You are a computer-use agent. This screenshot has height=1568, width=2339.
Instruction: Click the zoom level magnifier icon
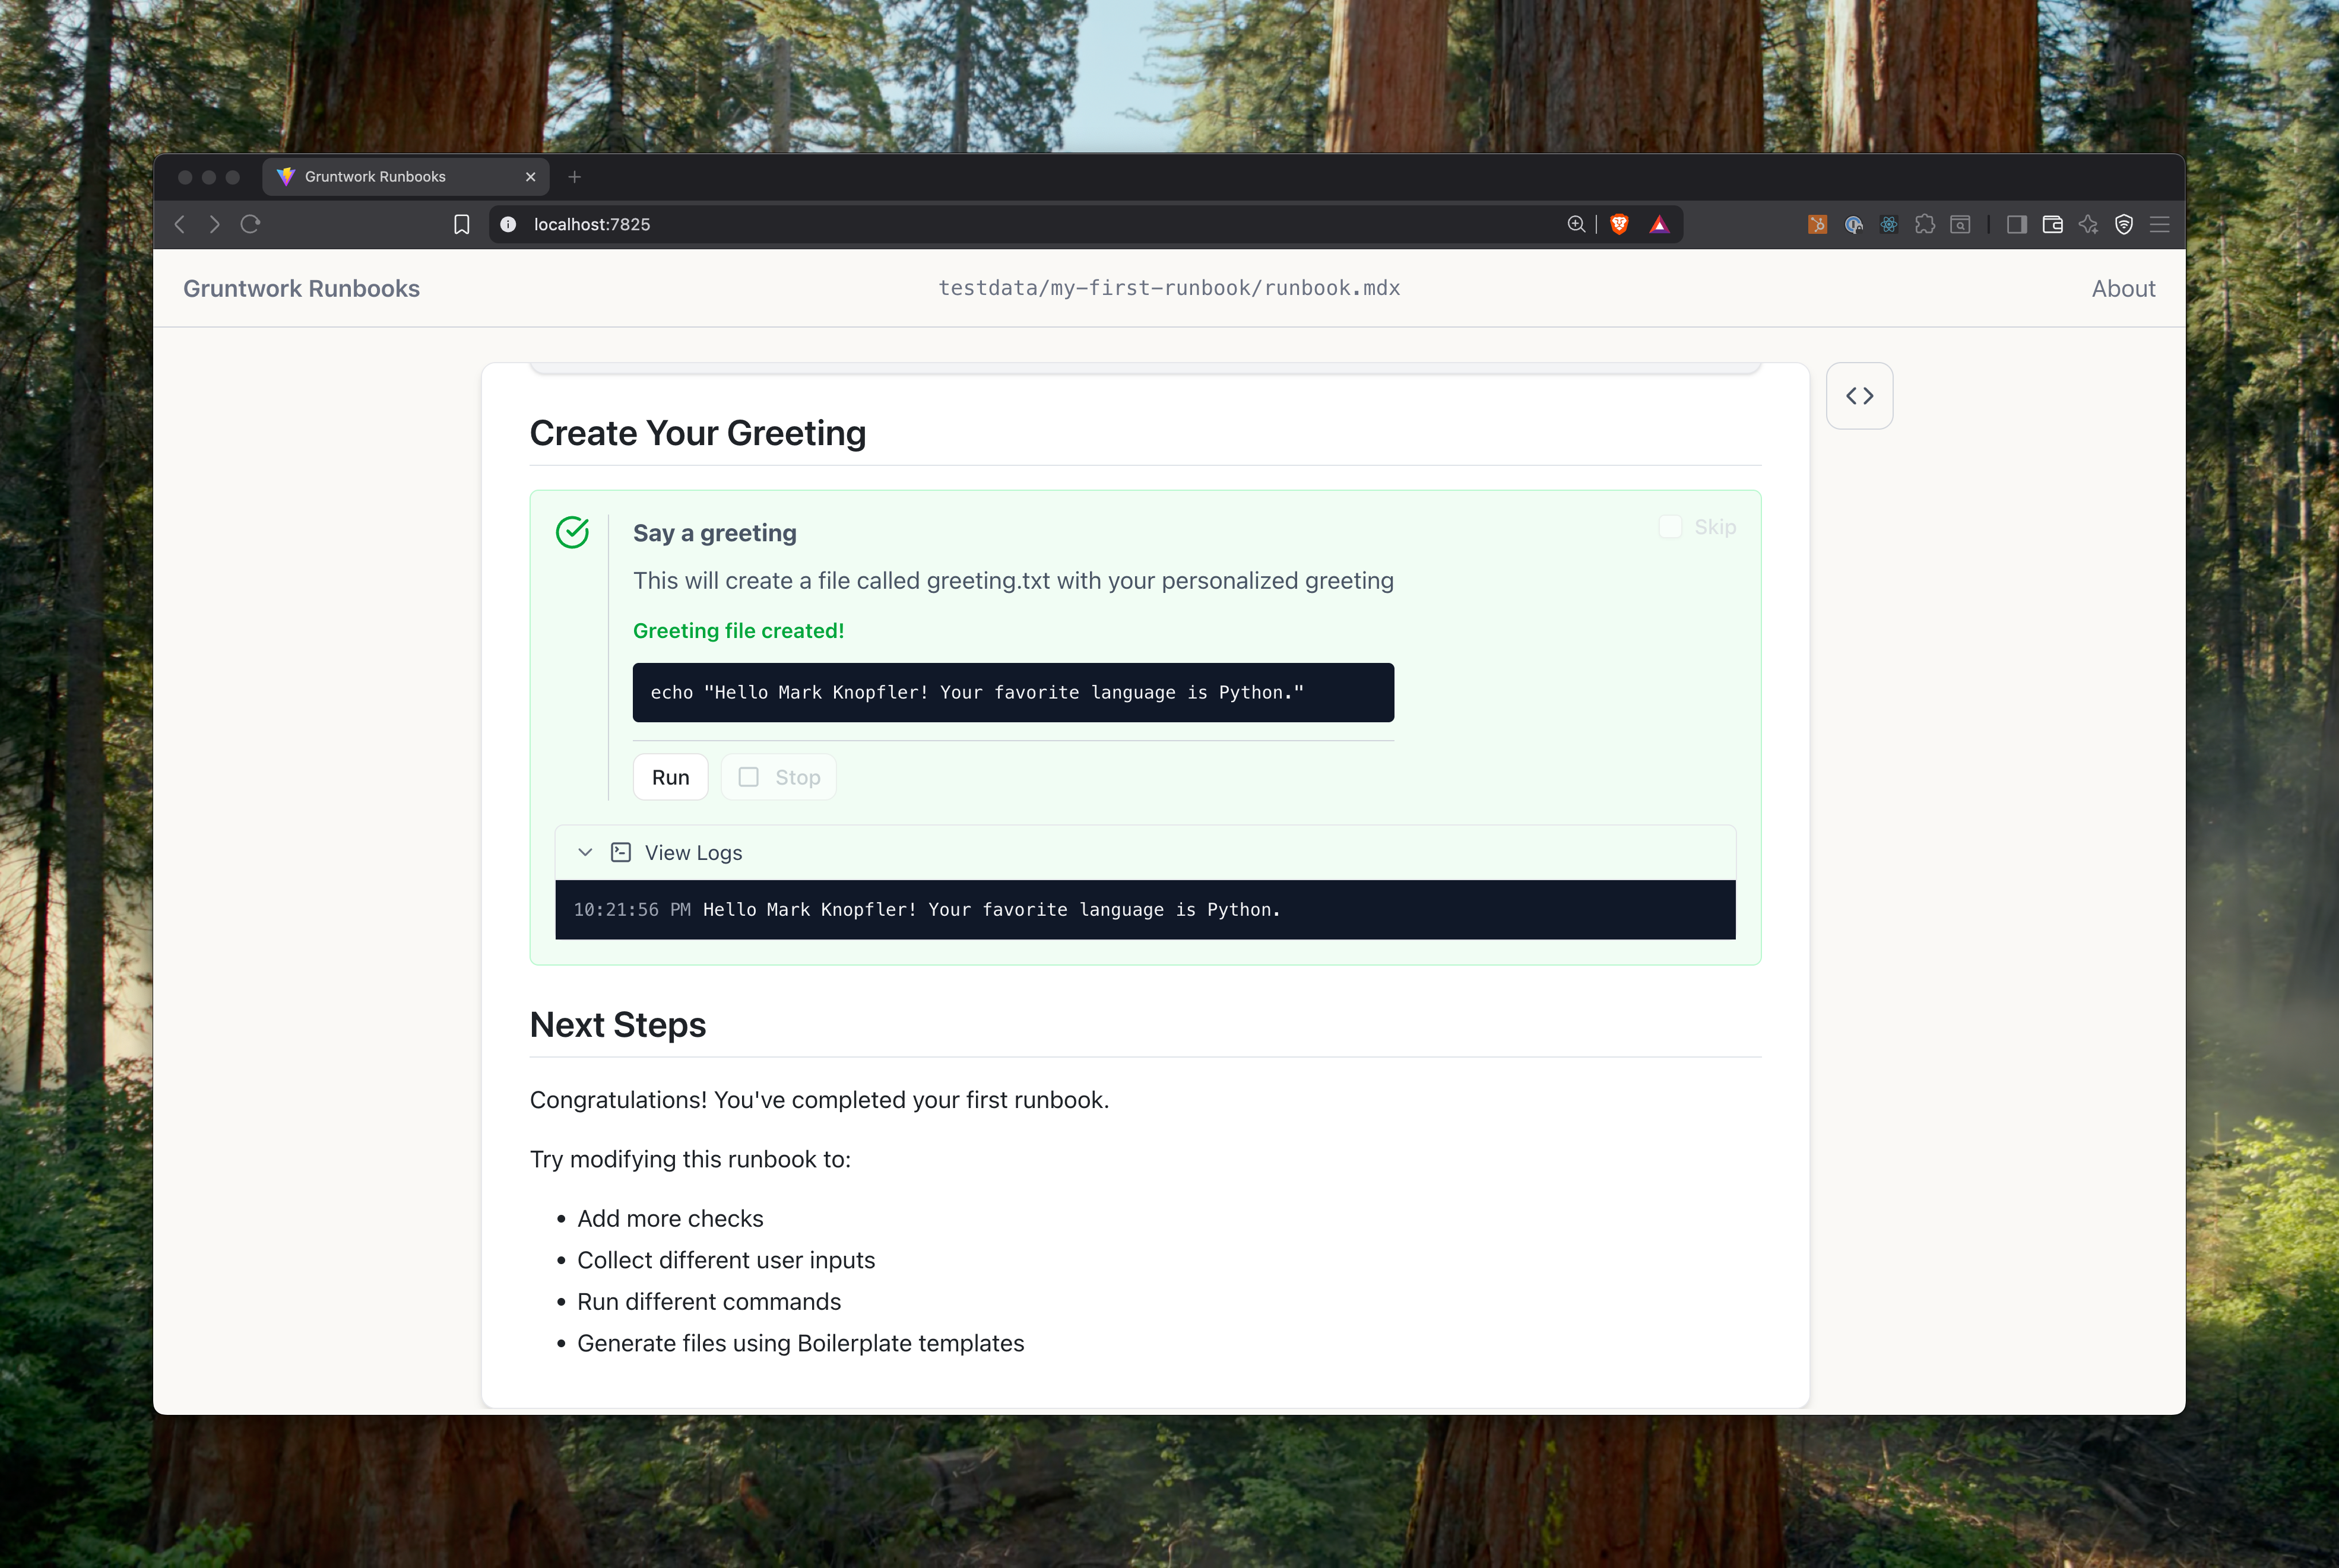[1576, 224]
